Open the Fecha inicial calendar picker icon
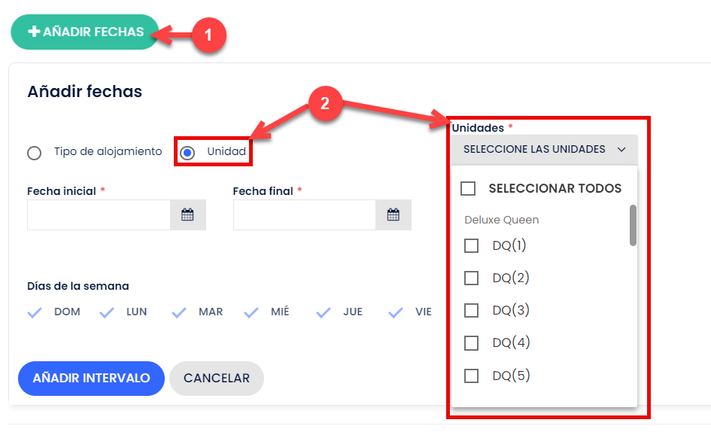Viewport: 711px width, 435px height. [x=188, y=214]
